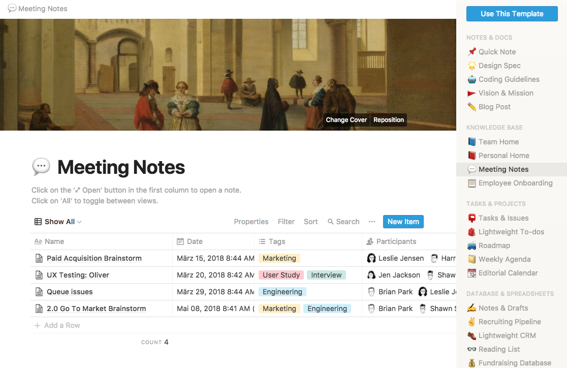Open the Roadmap template
Viewport: 567px width, 368px height.
(x=494, y=246)
